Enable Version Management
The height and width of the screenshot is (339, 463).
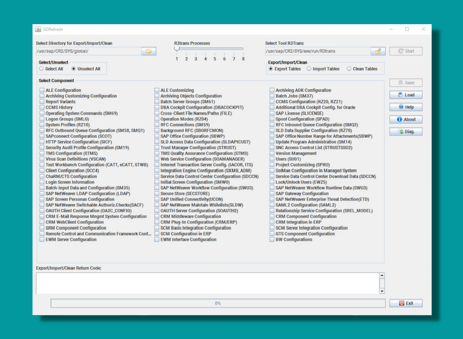[x=272, y=153]
